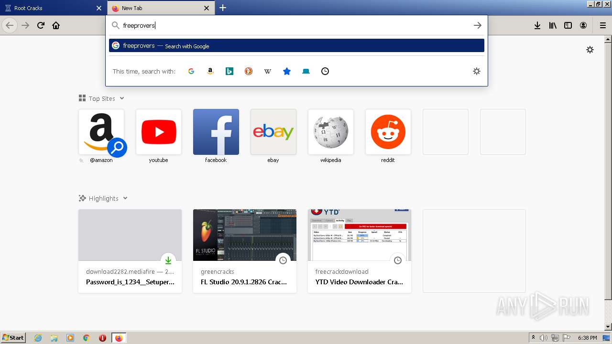Open new tab page preferences gear
This screenshot has height=344, width=612.
[x=590, y=50]
